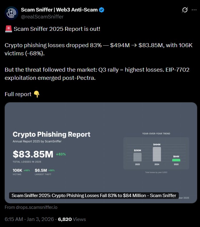The width and height of the screenshot is (200, 227).
Task: Click the blue verified badge
Action: point(102,10)
